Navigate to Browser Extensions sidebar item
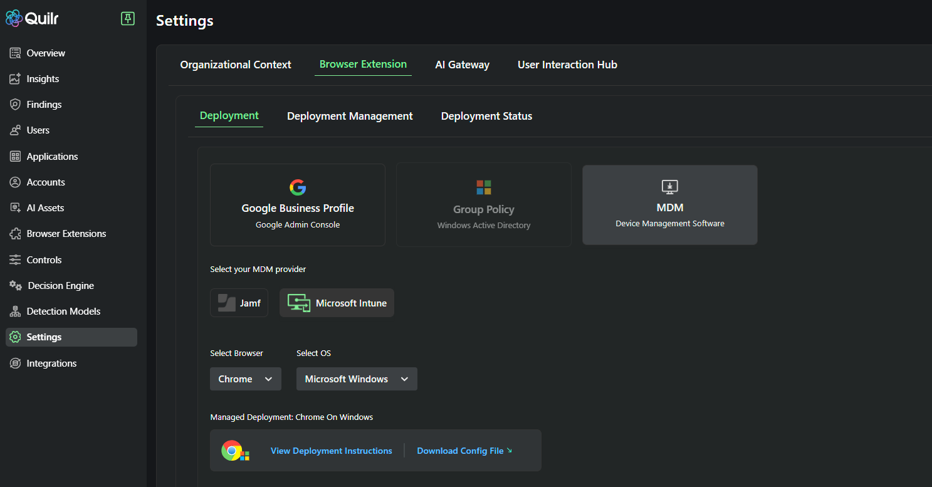This screenshot has width=932, height=487. [71, 234]
